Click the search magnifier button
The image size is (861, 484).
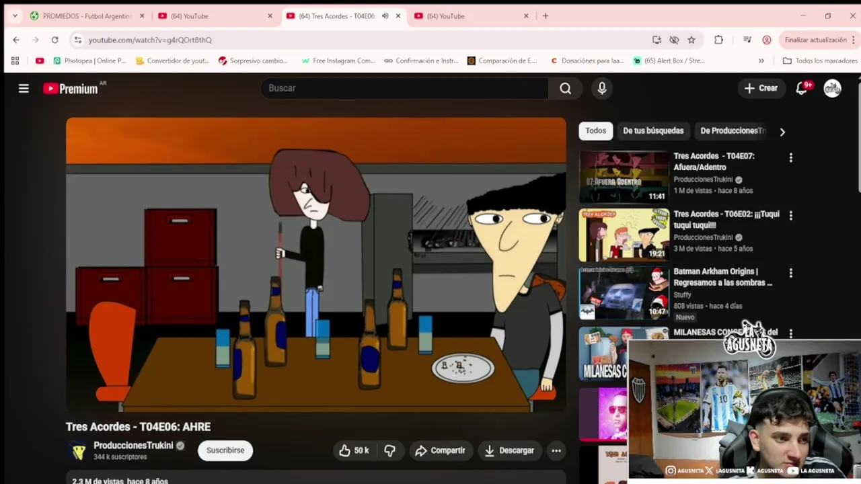pos(566,88)
